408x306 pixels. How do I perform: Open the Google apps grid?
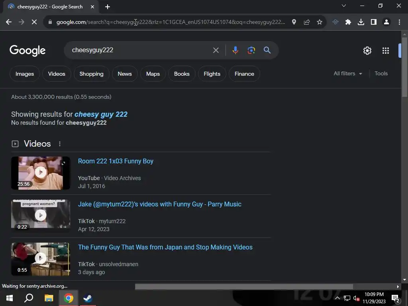386,51
